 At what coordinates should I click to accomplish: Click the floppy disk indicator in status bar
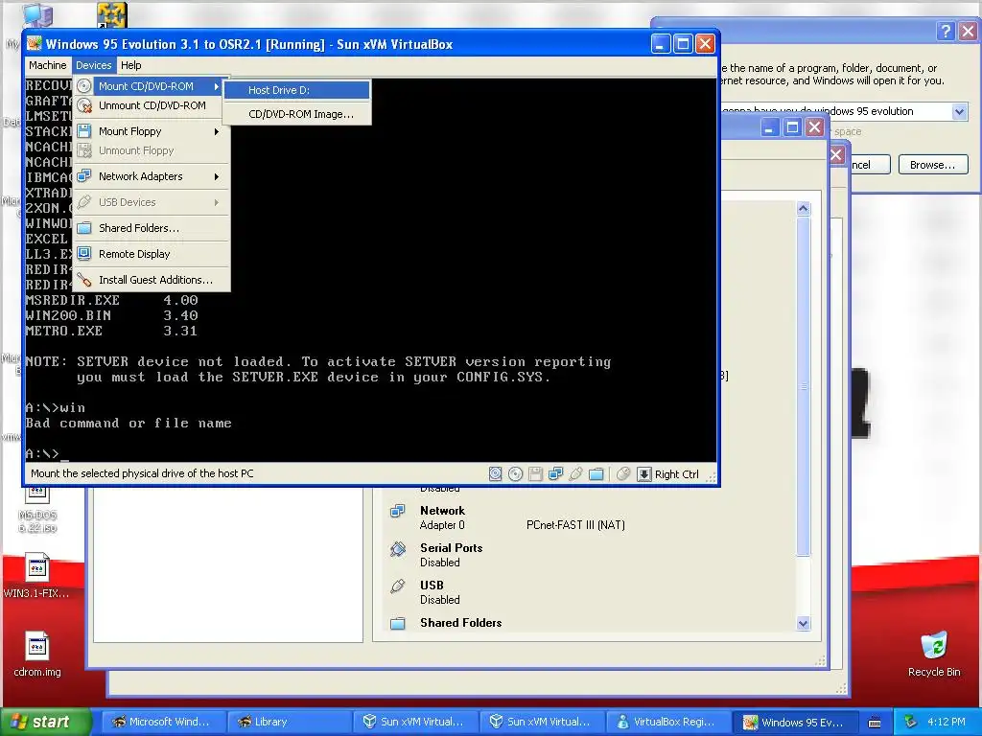535,473
